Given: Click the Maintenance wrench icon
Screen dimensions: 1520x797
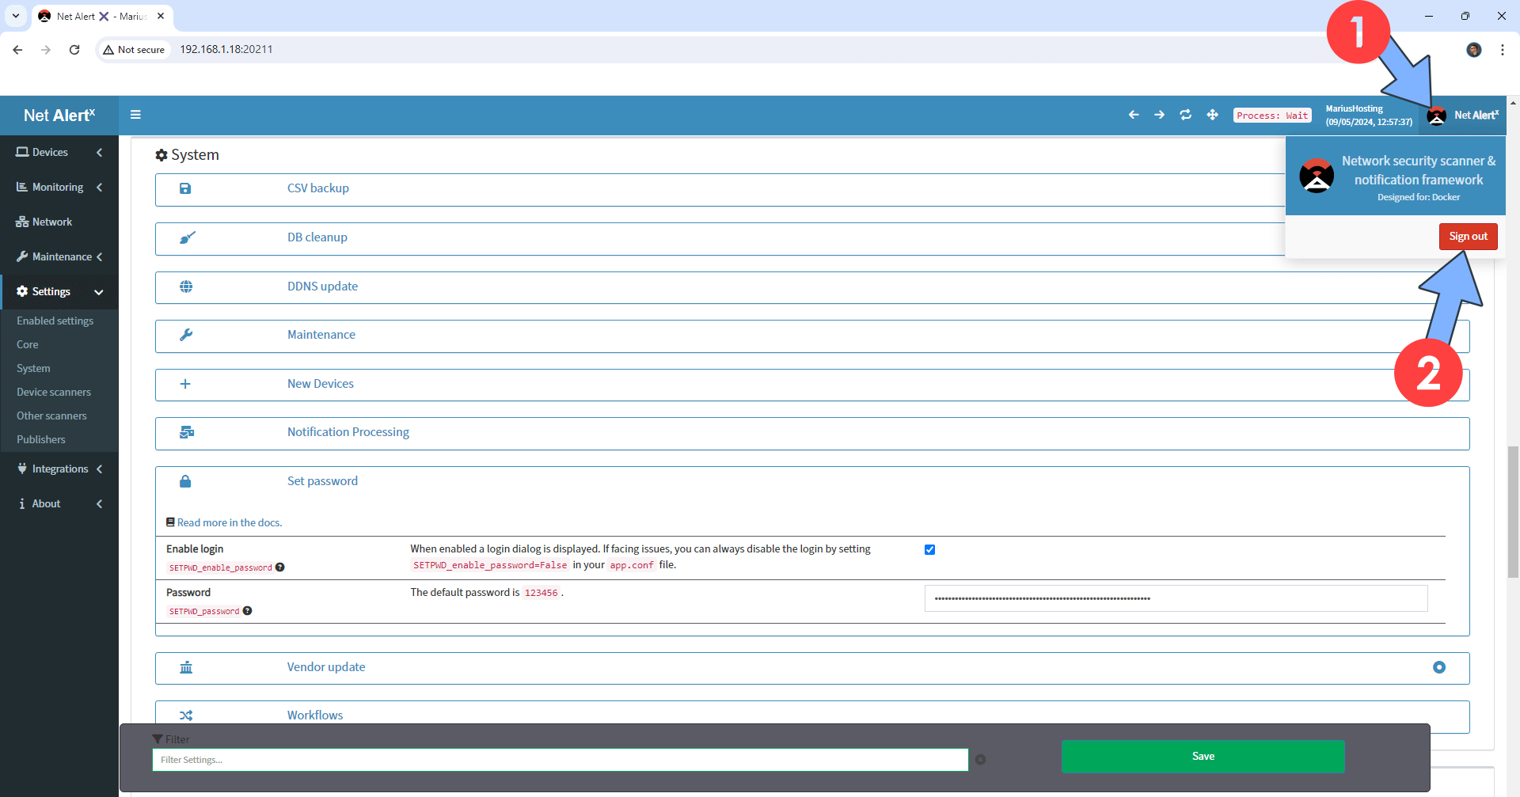Looking at the screenshot, I should pyautogui.click(x=185, y=335).
